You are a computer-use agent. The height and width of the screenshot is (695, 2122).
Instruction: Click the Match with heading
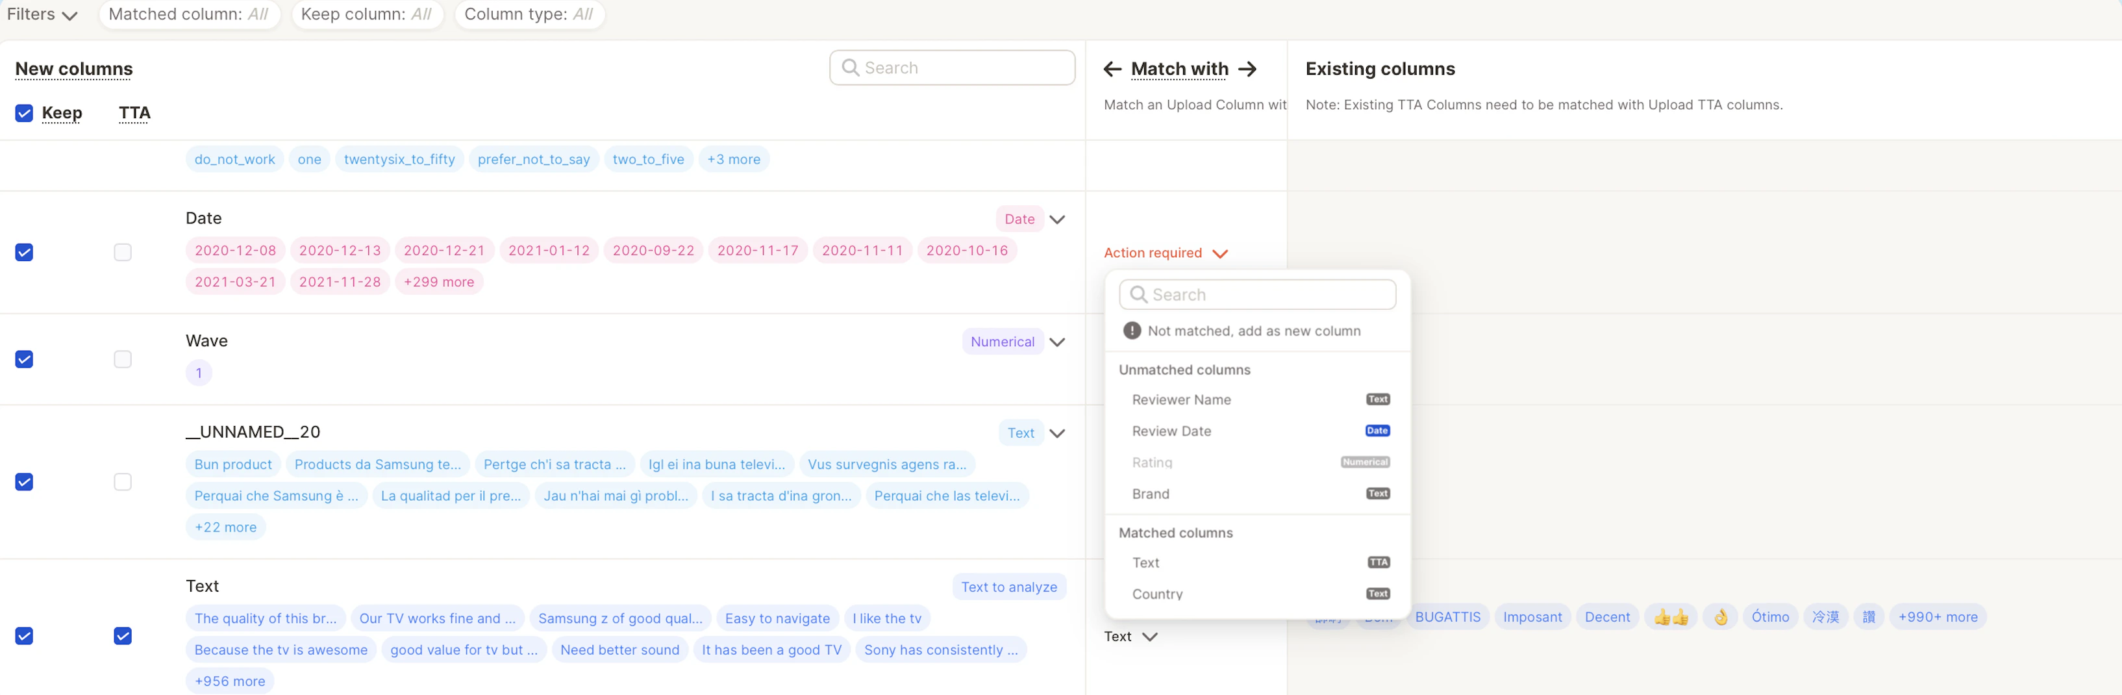[x=1179, y=69]
